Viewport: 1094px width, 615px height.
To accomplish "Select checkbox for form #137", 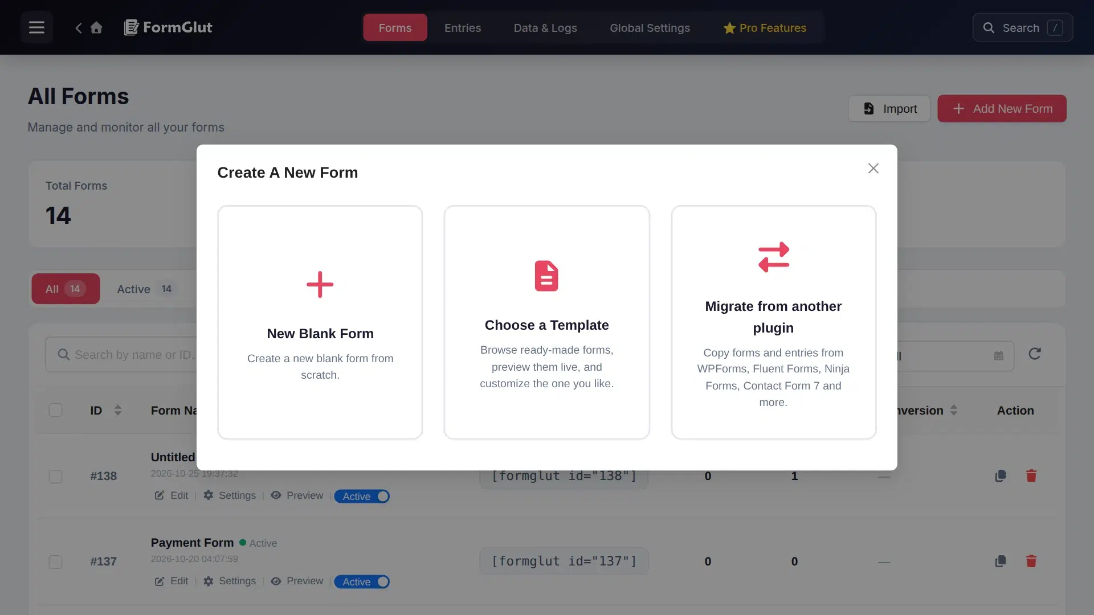I will tap(55, 562).
